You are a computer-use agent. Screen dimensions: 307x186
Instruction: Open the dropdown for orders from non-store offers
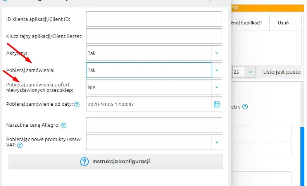217,87
